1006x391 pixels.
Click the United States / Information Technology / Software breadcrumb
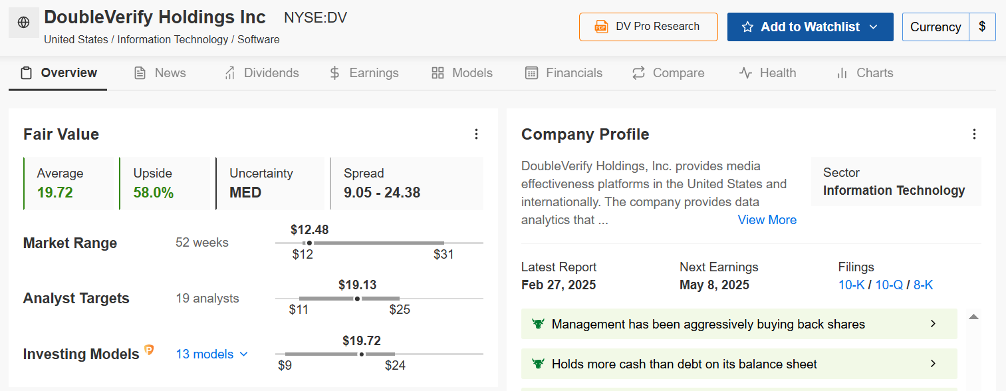click(x=162, y=39)
